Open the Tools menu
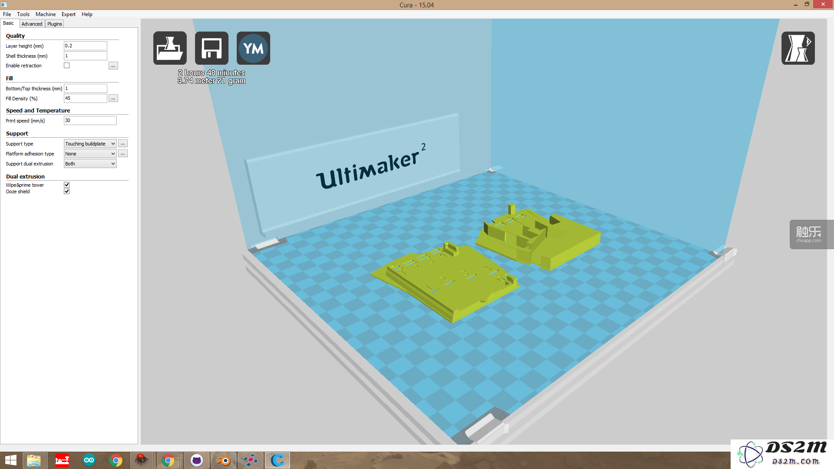Image resolution: width=834 pixels, height=469 pixels. pos(23,14)
